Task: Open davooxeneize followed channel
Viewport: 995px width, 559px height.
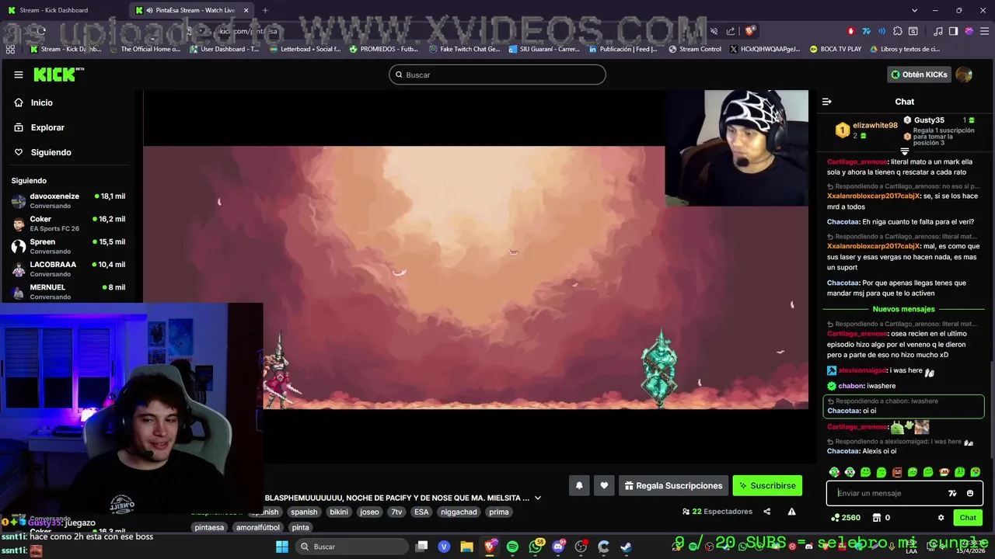Action: 68,200
